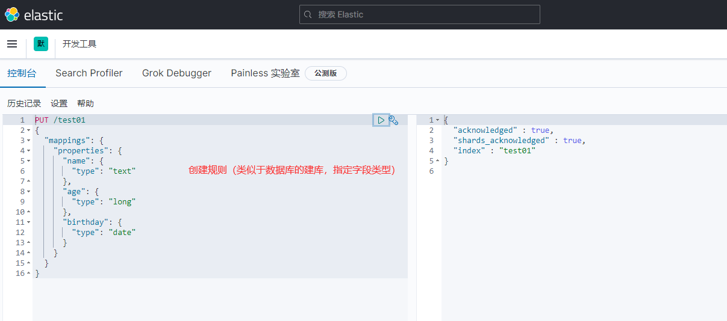
Task: Click "index" : "test01" in response
Action: (x=495, y=151)
